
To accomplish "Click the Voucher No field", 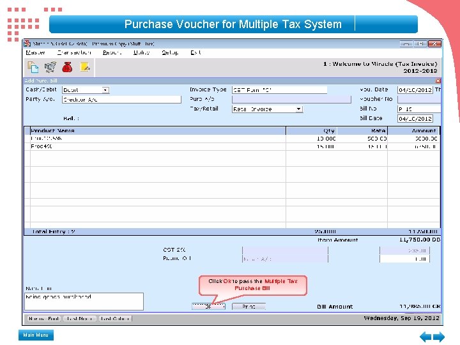I will tap(419, 100).
